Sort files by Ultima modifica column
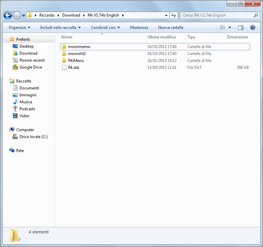 pos(161,37)
